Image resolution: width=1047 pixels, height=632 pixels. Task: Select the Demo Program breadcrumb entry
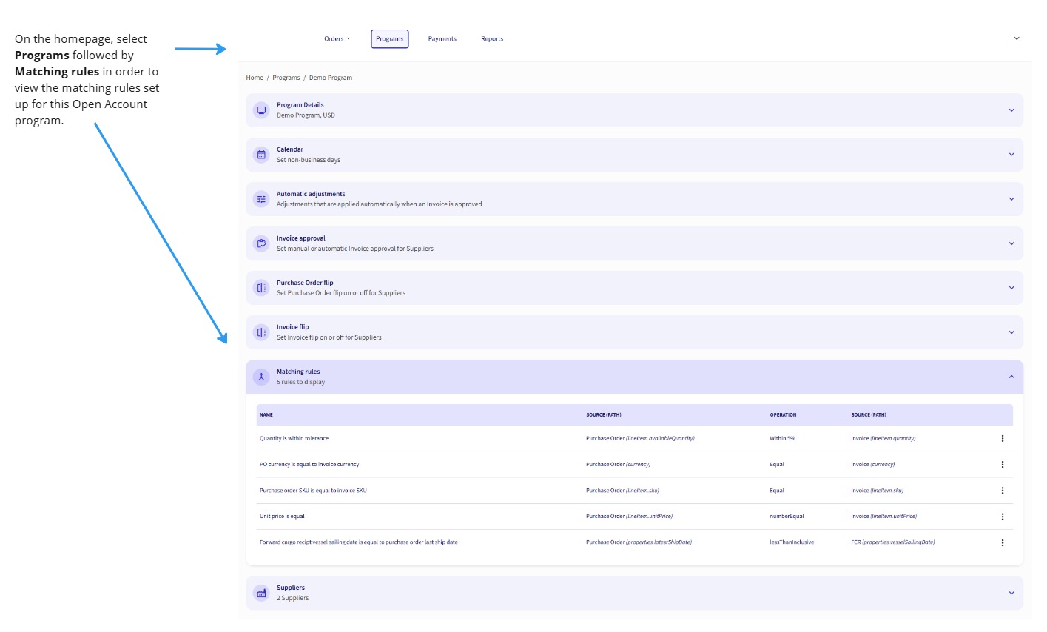pos(331,77)
